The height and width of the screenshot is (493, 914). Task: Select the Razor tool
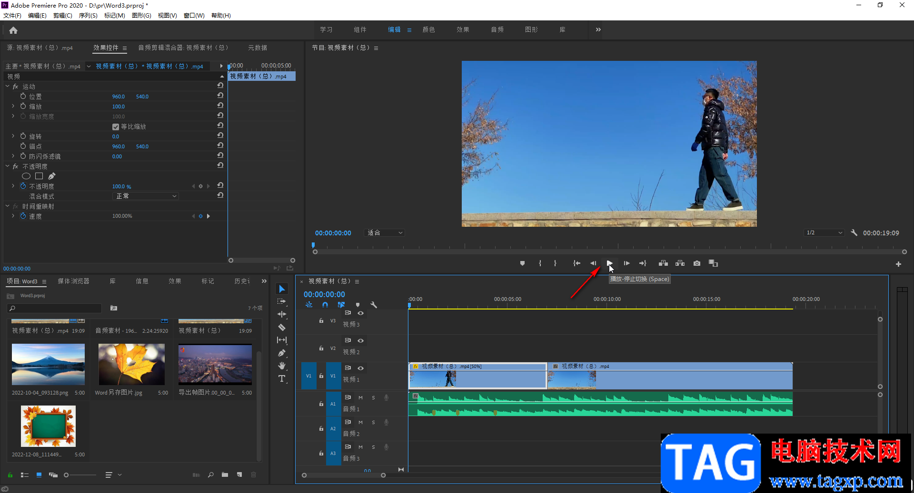(282, 327)
